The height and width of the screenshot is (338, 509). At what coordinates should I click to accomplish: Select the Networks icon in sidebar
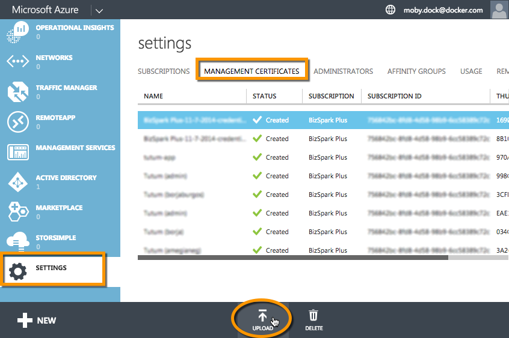click(x=17, y=62)
